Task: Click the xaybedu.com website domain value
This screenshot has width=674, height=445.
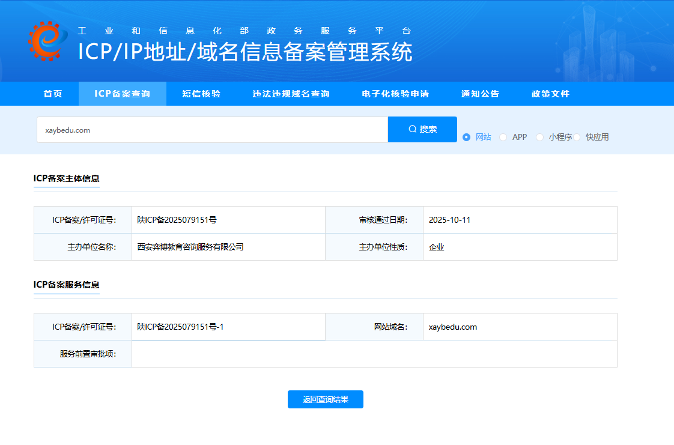Action: (452, 327)
